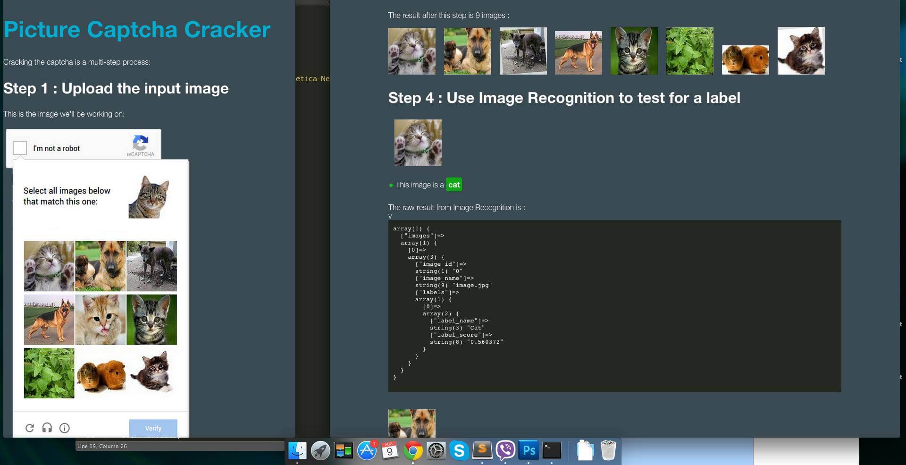Open Sublime Text from the dock
This screenshot has height=465, width=906.
pyautogui.click(x=482, y=450)
